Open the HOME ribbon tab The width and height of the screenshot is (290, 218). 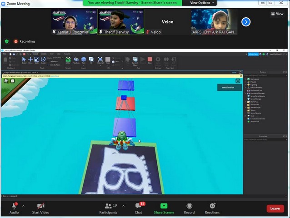point(35,54)
